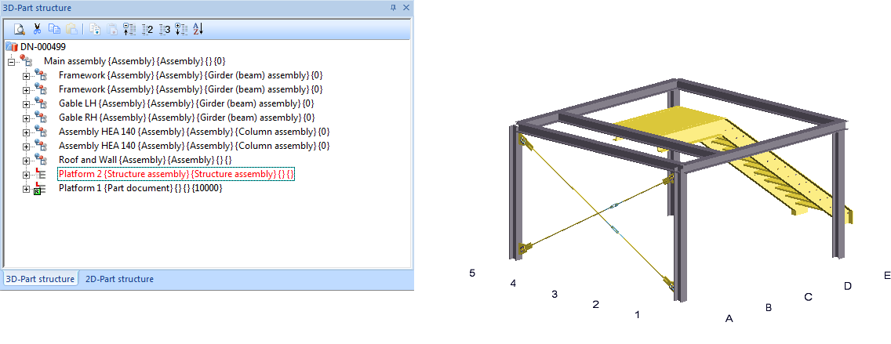
Task: Select the Main assembly row
Action: click(x=136, y=61)
